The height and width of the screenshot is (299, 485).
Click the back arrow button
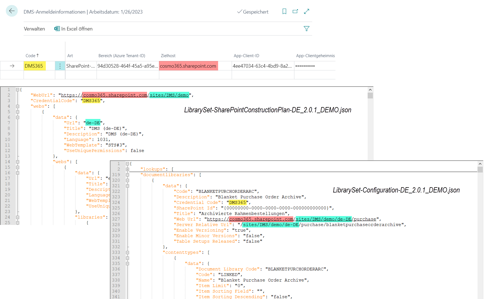[12, 11]
